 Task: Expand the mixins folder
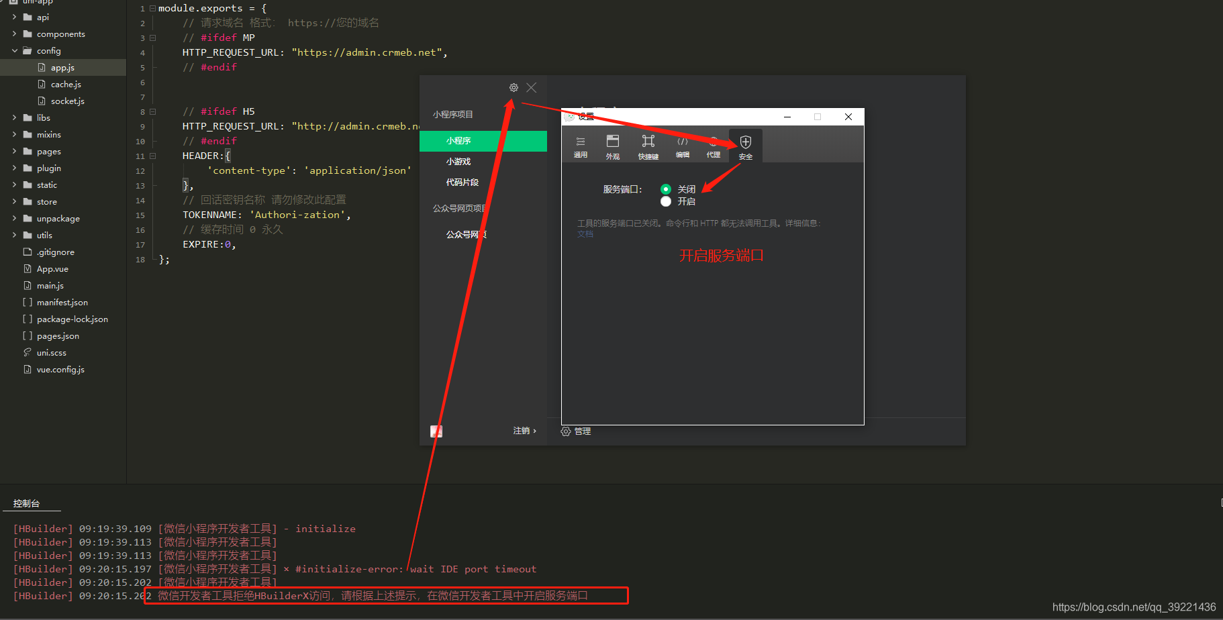(14, 135)
